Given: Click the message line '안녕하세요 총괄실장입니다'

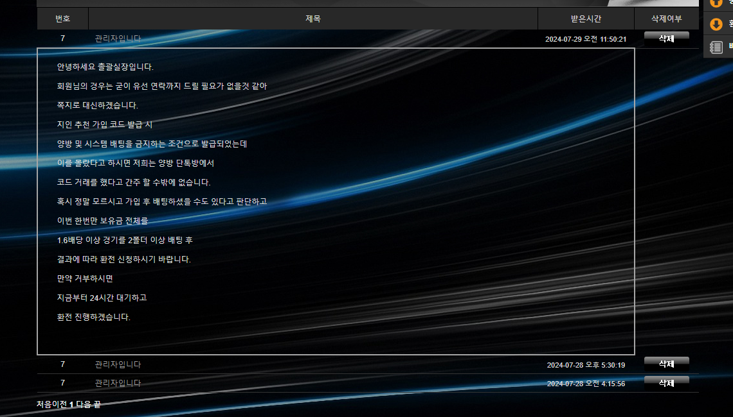Looking at the screenshot, I should [x=105, y=67].
